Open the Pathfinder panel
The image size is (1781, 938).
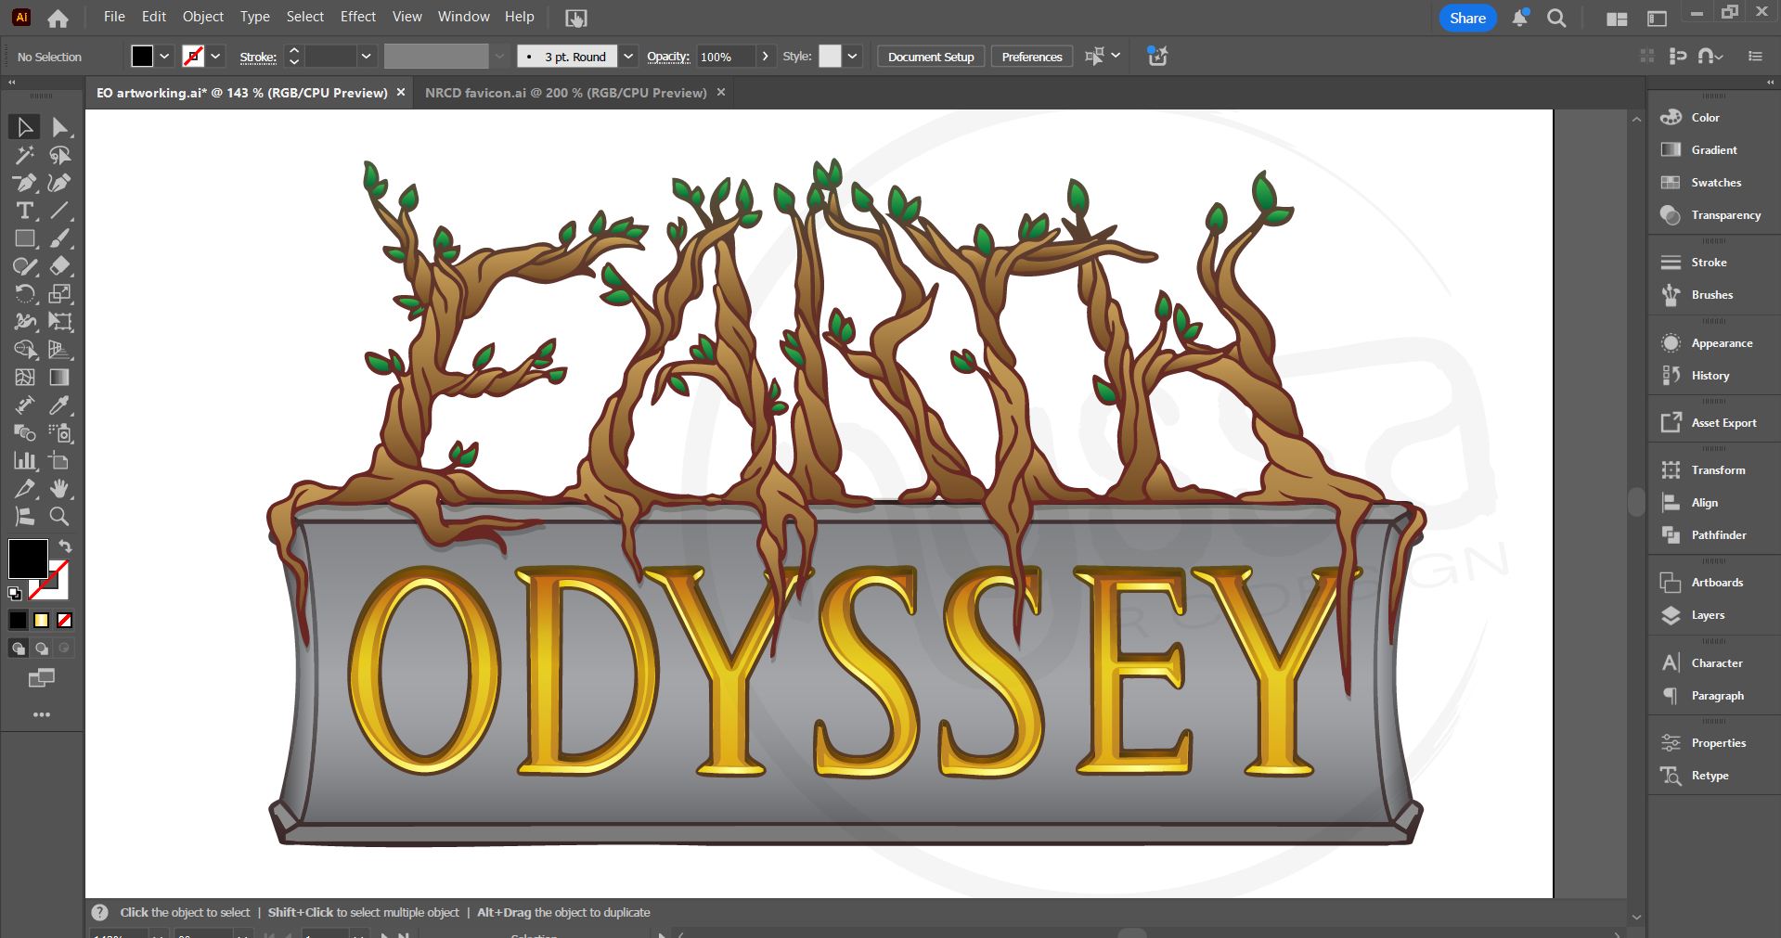1718,535
